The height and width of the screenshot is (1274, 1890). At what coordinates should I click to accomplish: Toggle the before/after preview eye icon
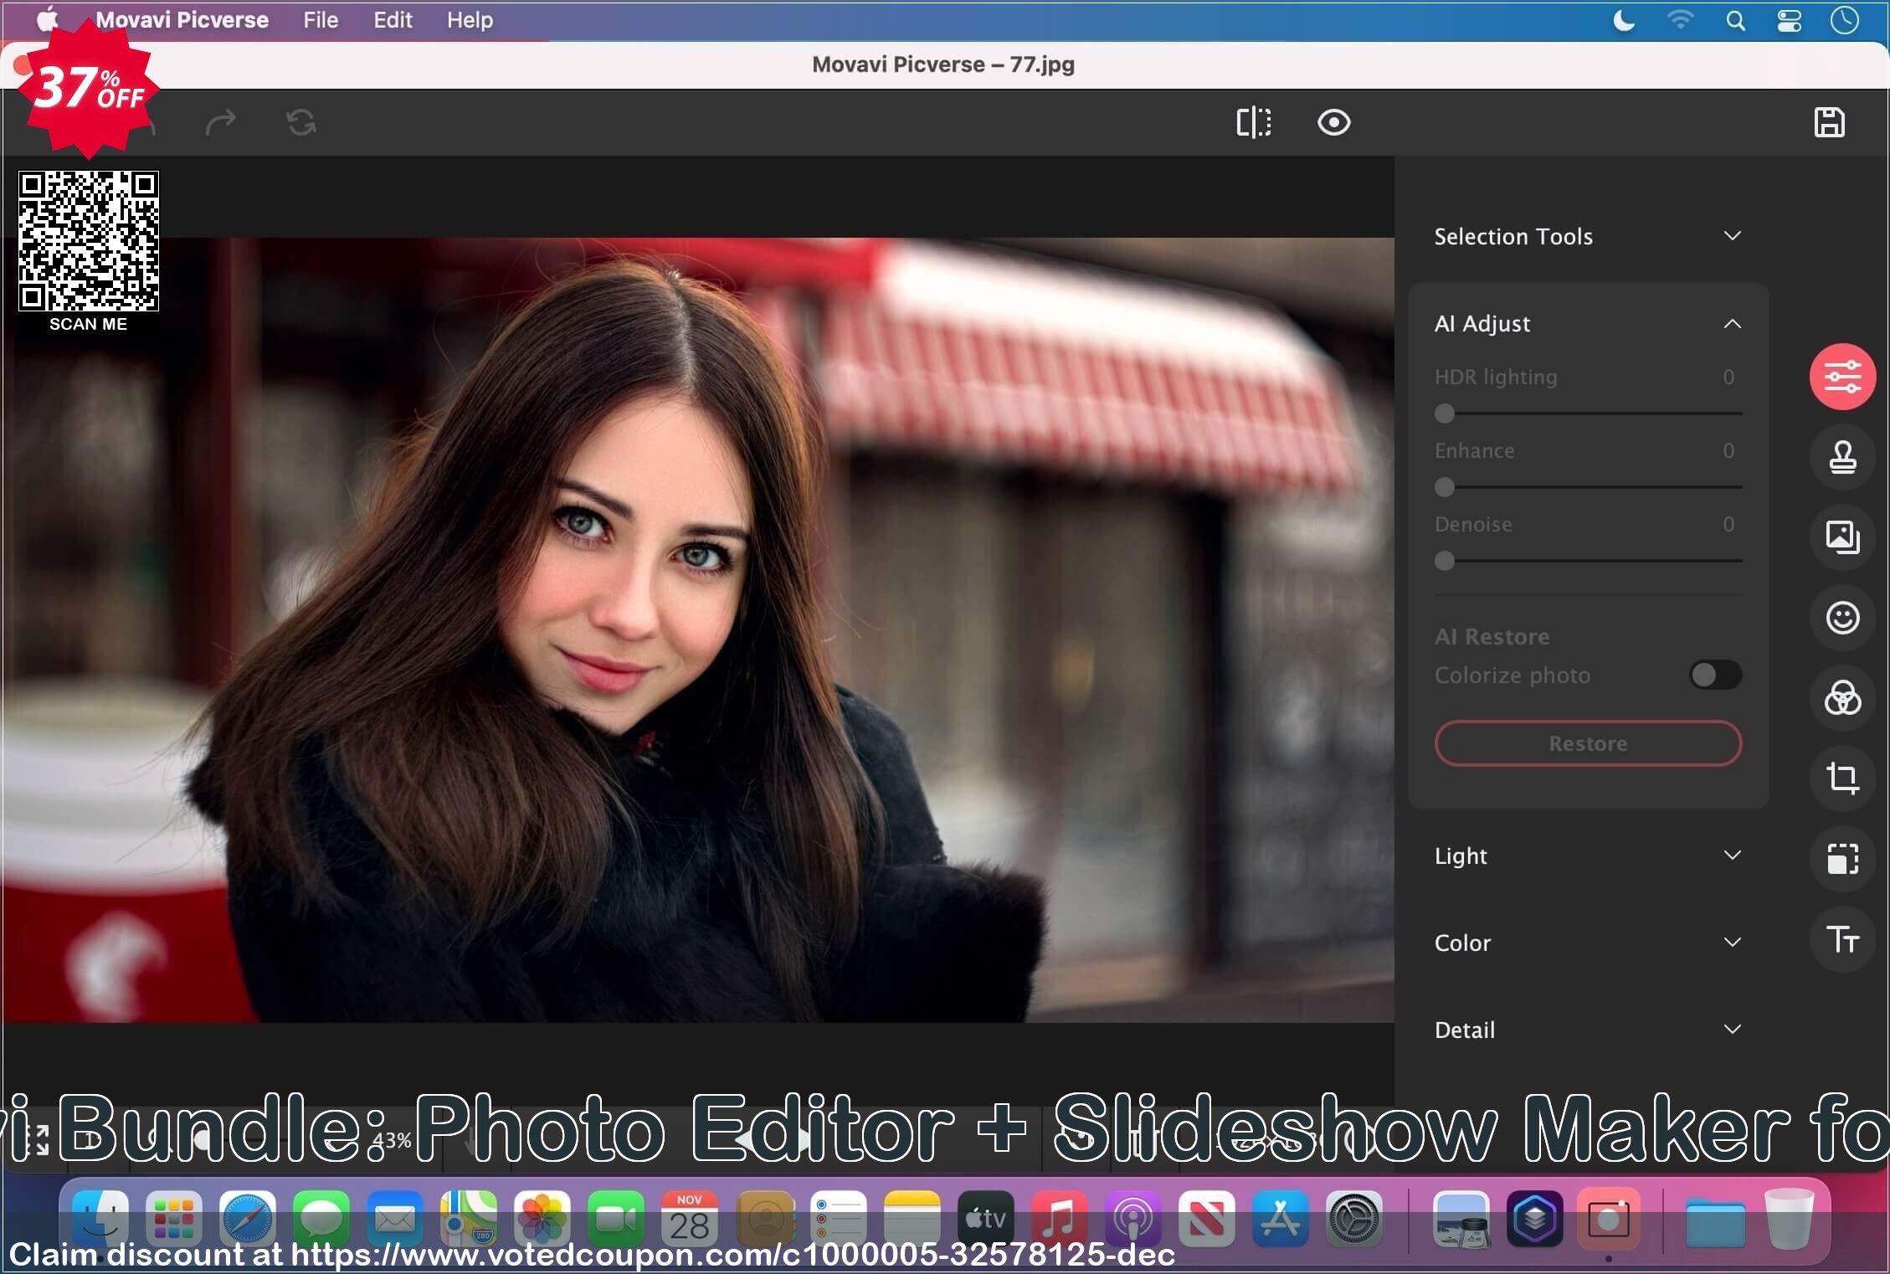1333,122
